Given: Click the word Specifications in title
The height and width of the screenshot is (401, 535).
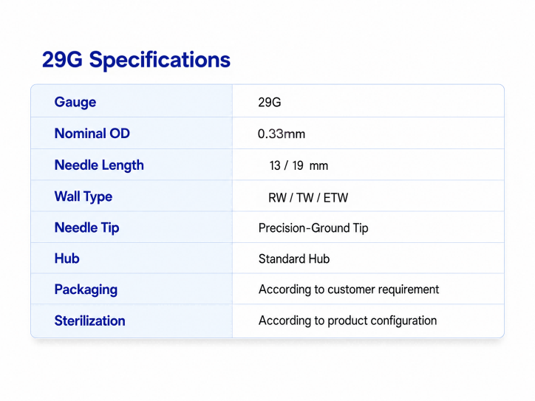Looking at the screenshot, I should [160, 61].
